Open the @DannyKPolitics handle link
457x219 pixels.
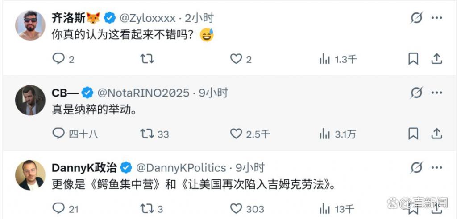coord(181,168)
